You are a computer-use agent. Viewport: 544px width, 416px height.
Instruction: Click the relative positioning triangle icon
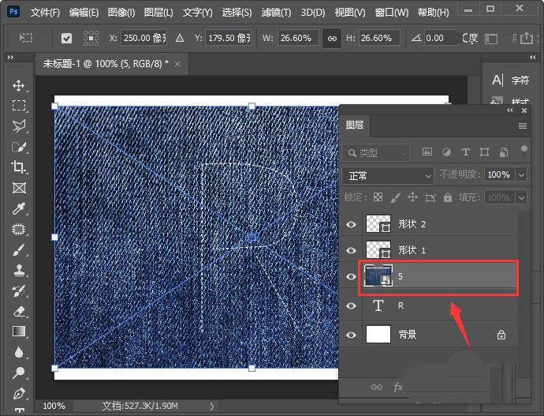(180, 38)
